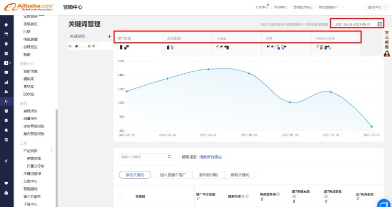Expand the 我的营销账户 dropdown
Viewport: 392px width, 207px height.
331,7
